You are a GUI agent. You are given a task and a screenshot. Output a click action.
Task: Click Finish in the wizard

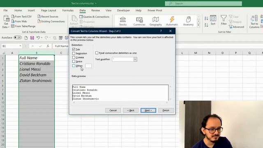(166, 111)
